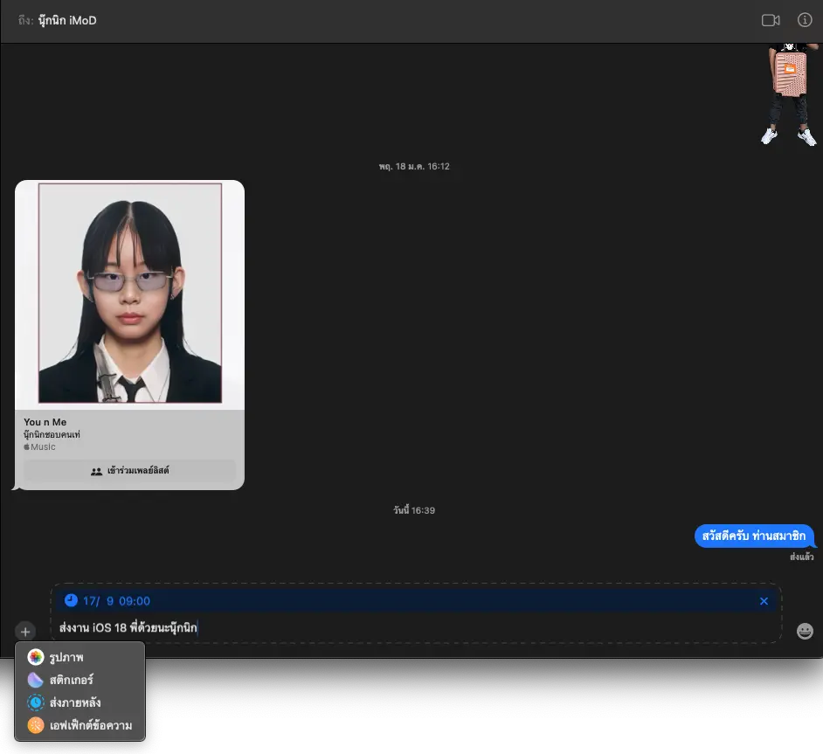Click the ส่งแล้ว delivery status text

pyautogui.click(x=801, y=557)
